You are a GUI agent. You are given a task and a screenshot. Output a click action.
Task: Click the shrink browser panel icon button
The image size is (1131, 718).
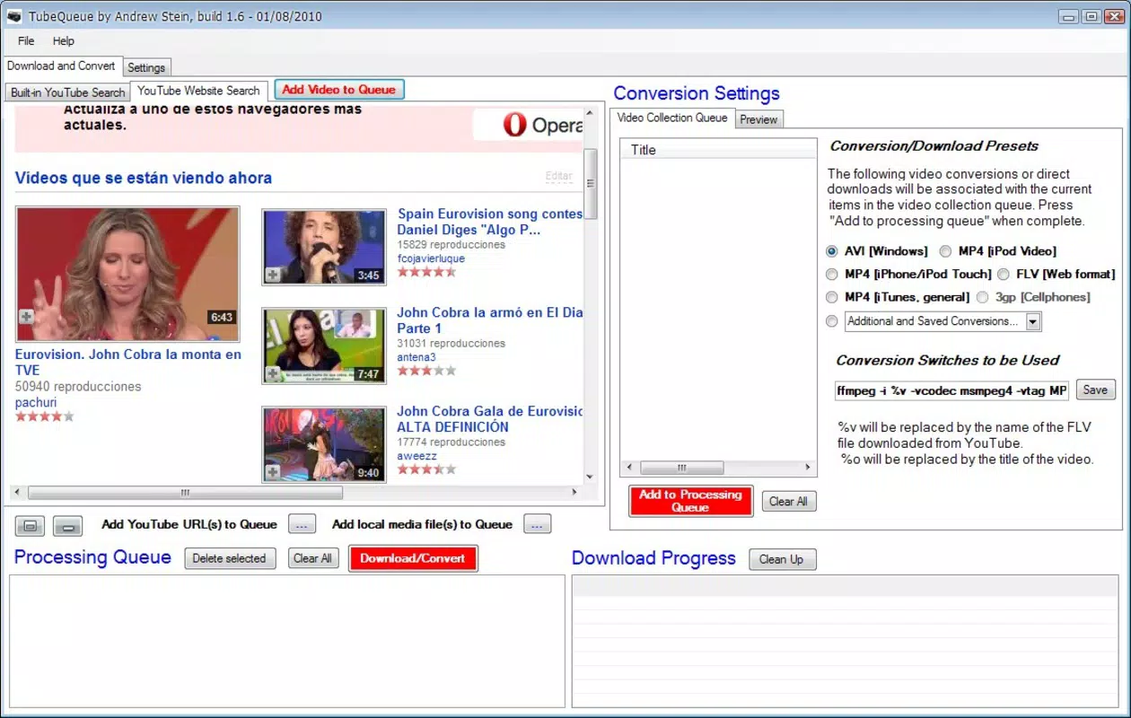coord(67,525)
